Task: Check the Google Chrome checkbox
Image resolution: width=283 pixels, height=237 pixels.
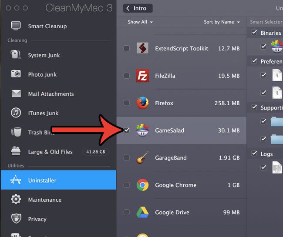Action: [x=127, y=185]
